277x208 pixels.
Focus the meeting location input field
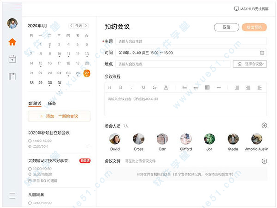tap(173, 64)
